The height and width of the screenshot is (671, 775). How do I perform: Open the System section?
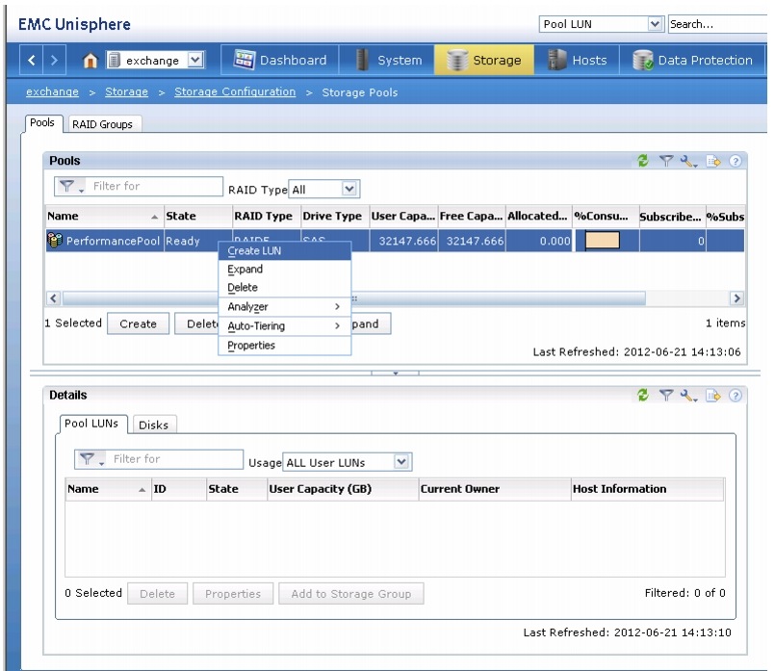coord(387,61)
